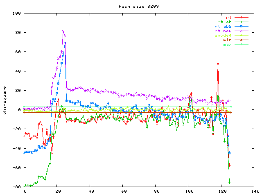Select the "rt new" legend label
Screen dimensions: 262x196
pyautogui.click(x=223, y=31)
